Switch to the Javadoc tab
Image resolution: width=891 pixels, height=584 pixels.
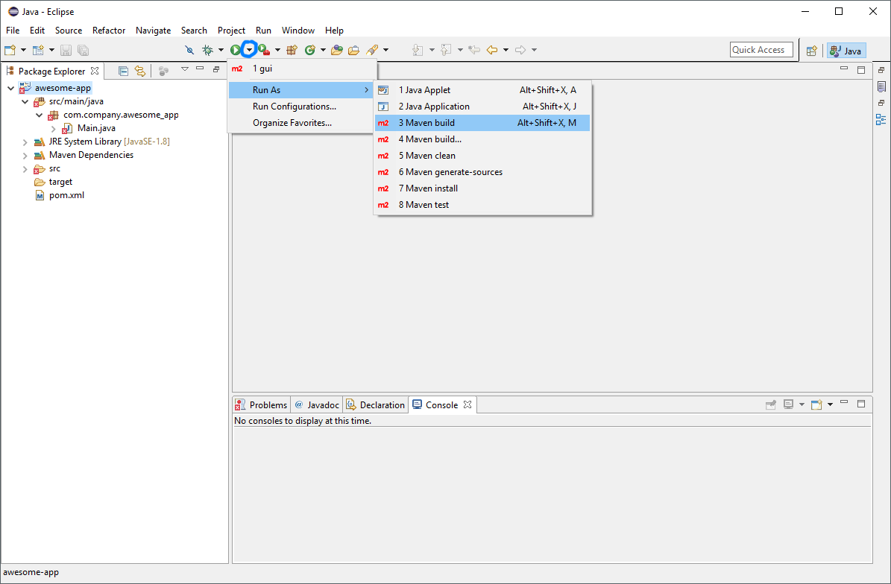316,404
